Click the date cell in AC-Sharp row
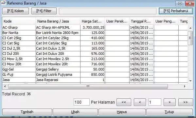 [x=141, y=27]
